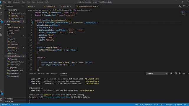Image resolution: width=189 pixels, height=106 pixels.
Task: Open the Search view in activity bar
Action: tap(1, 14)
